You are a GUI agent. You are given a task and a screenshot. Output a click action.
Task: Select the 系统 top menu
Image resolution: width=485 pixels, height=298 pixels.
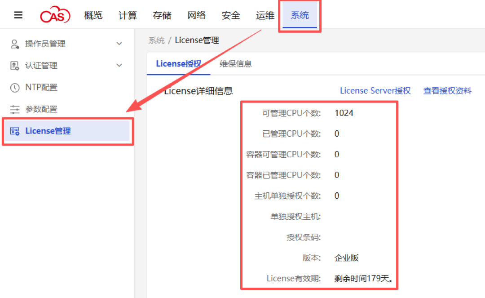tap(300, 15)
